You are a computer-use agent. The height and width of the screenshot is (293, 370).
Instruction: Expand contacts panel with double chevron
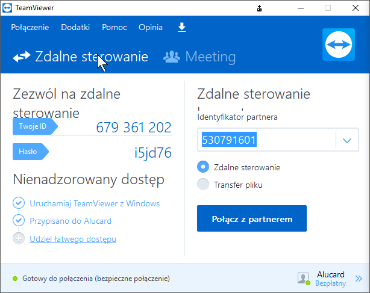point(359,279)
